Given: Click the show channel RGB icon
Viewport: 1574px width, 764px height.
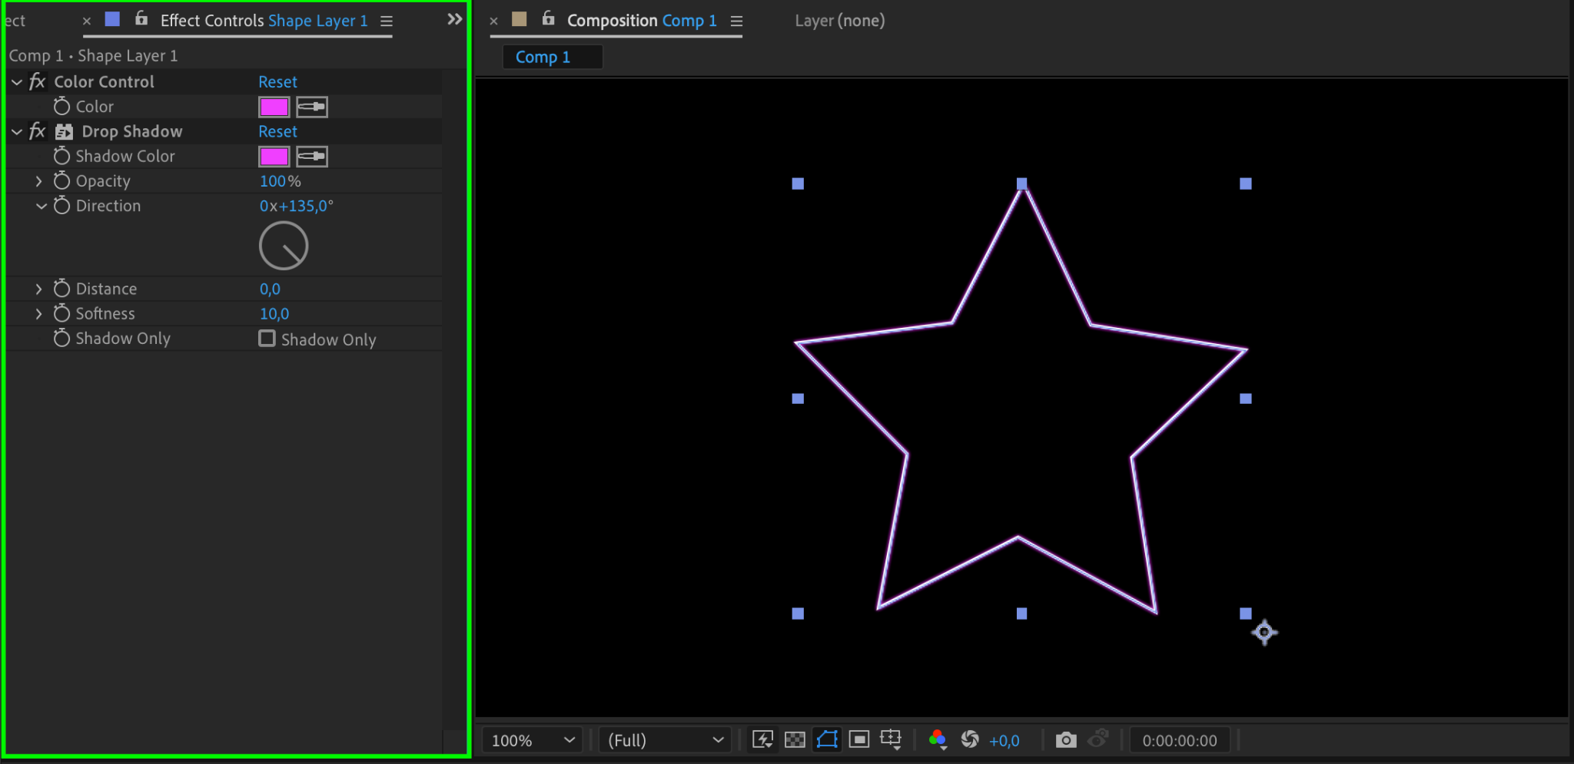Looking at the screenshot, I should click(x=937, y=739).
